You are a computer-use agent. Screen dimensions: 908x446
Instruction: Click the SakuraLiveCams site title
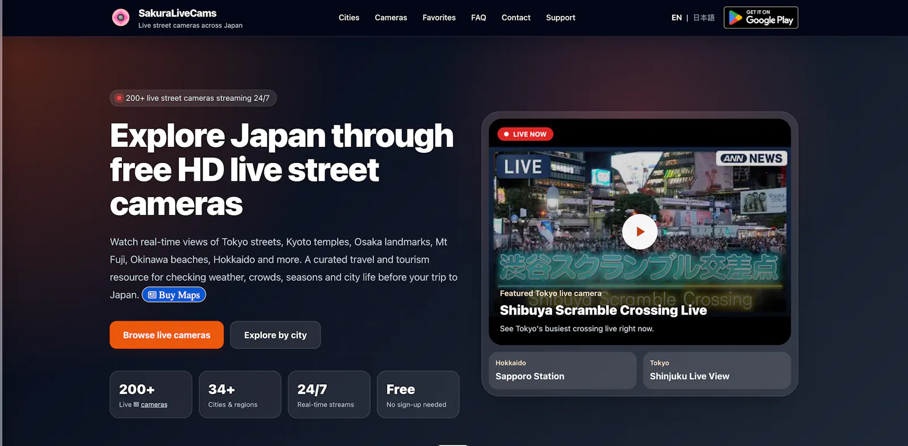point(178,13)
